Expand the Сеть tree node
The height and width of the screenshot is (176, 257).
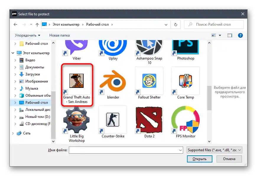tap(13, 133)
